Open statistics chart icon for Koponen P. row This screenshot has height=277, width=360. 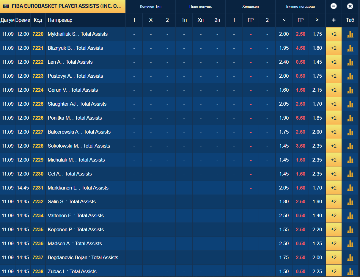[350, 230]
